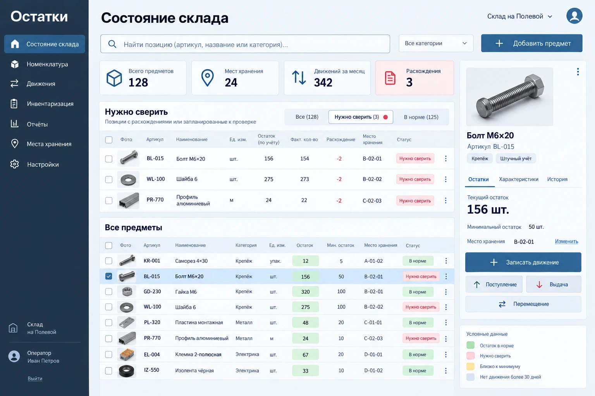Viewport: 595px width, 396px height.
Task: Open the item detail panel options menu
Action: (x=578, y=72)
